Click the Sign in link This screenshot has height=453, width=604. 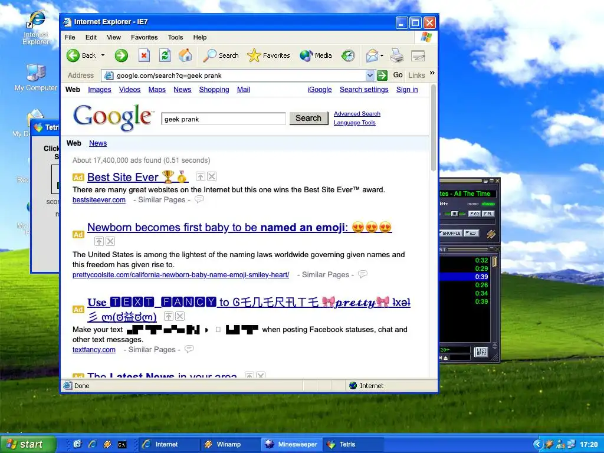407,90
